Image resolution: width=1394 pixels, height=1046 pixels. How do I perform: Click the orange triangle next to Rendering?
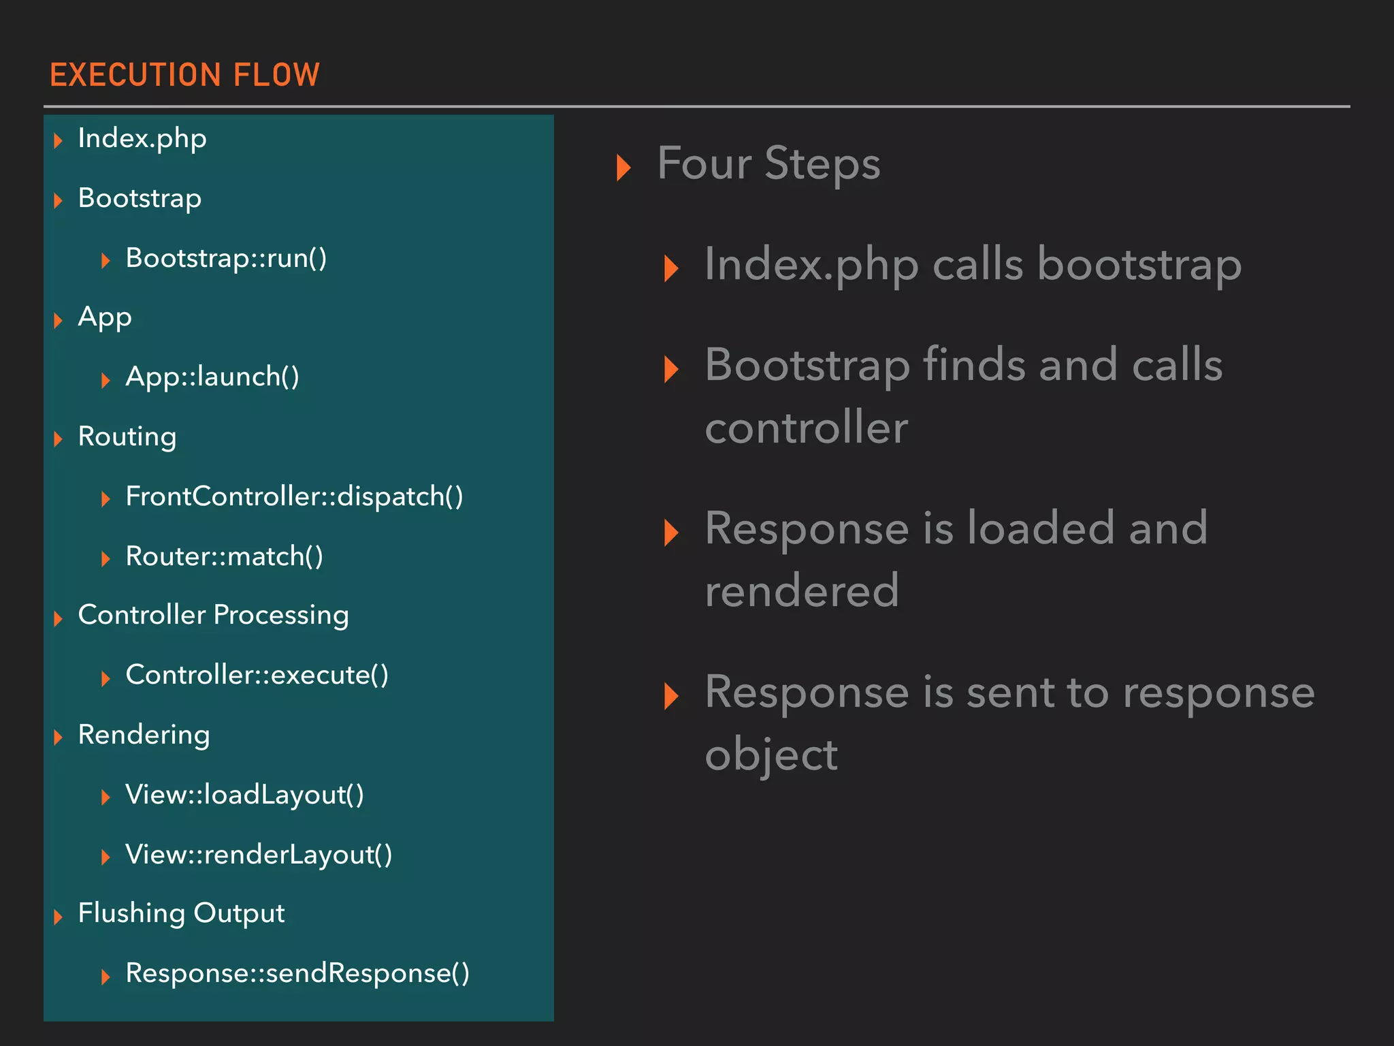click(59, 737)
